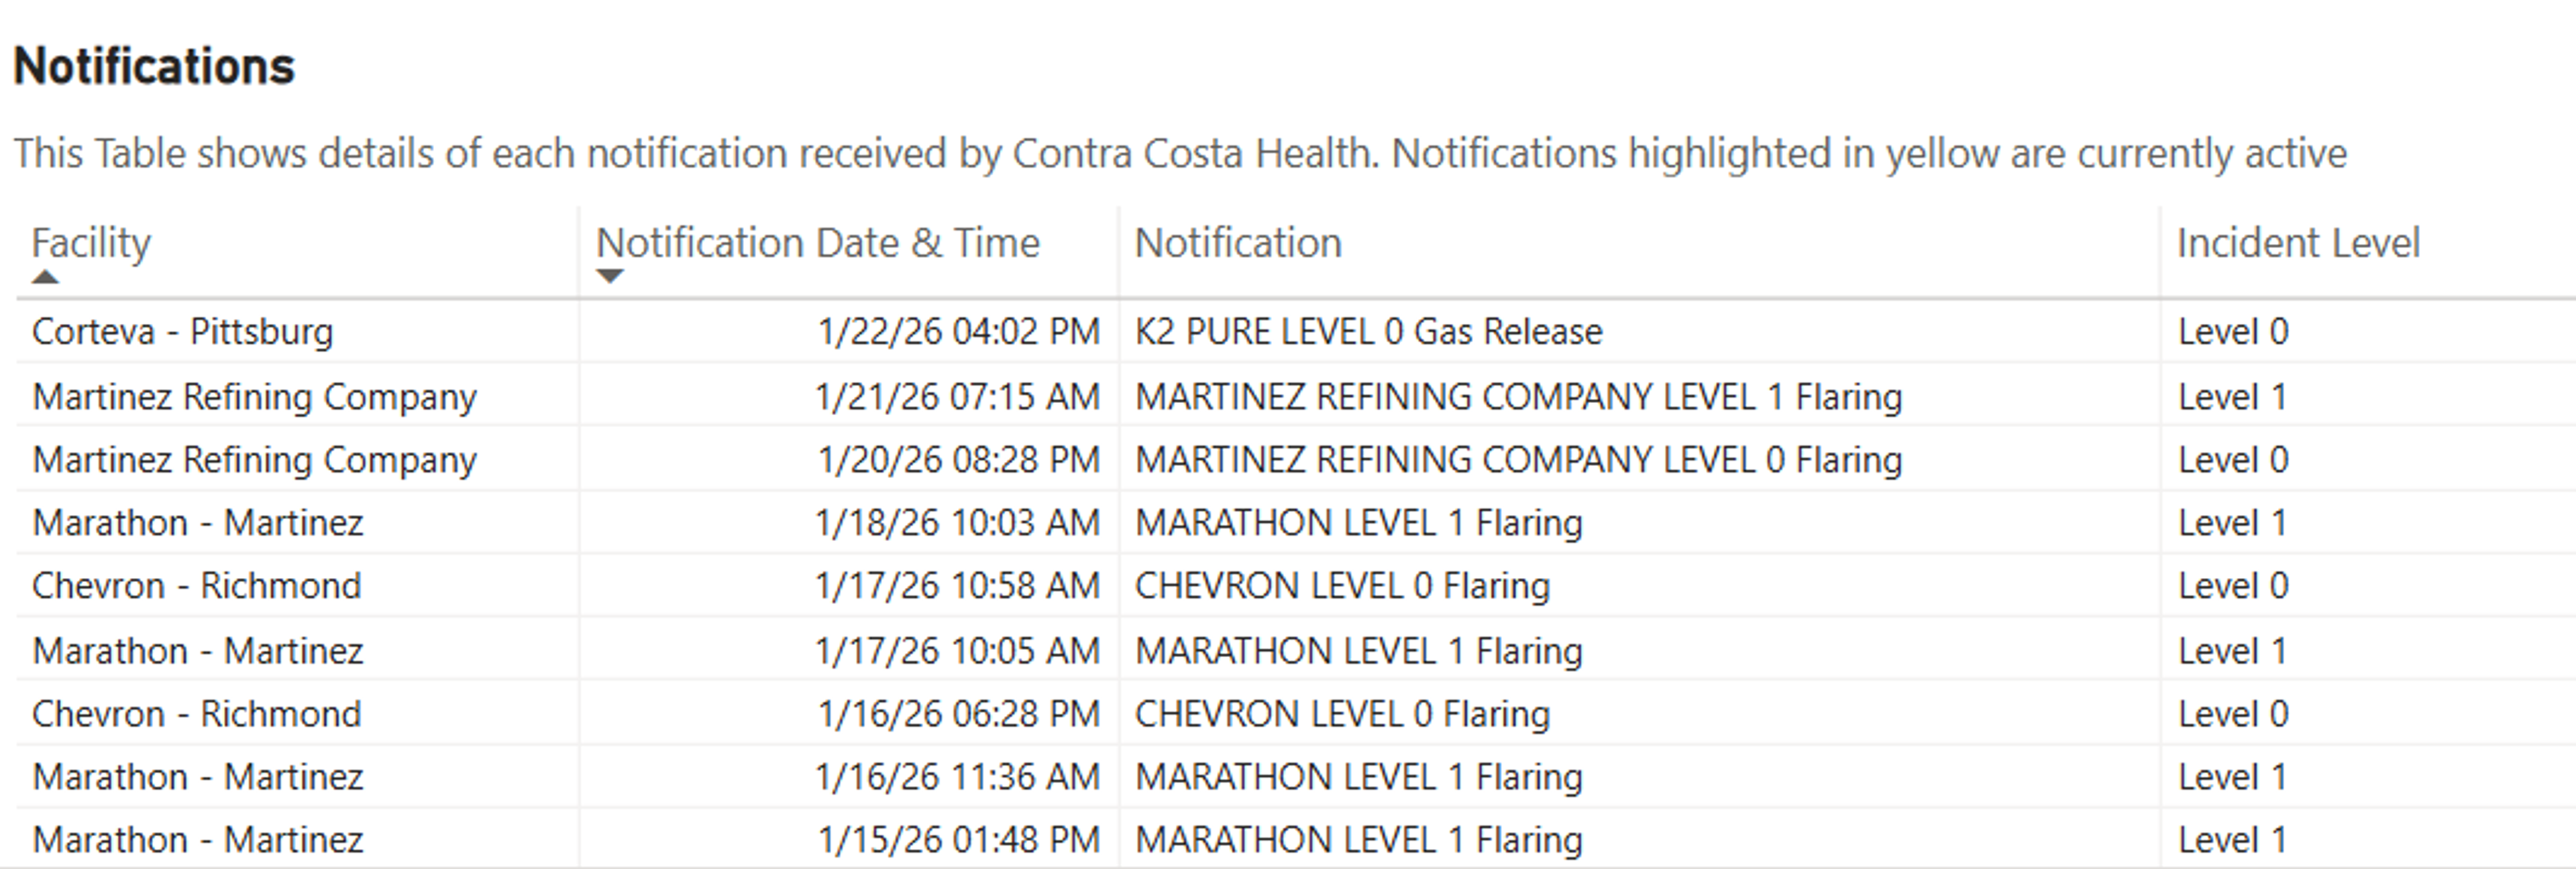Click the 1/21/26 07:15 AM date cell
This screenshot has height=869, width=2576.
click(957, 397)
